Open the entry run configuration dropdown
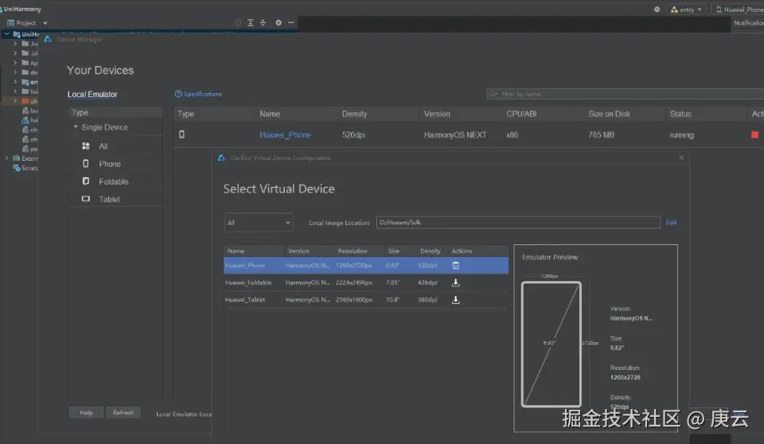 [687, 10]
